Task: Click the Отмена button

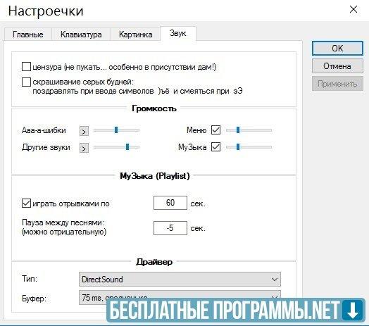Action: pyautogui.click(x=337, y=66)
